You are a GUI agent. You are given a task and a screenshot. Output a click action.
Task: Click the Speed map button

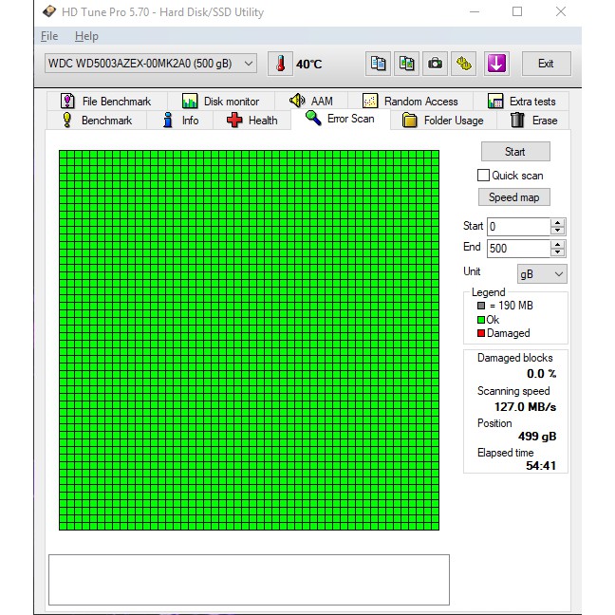click(513, 197)
